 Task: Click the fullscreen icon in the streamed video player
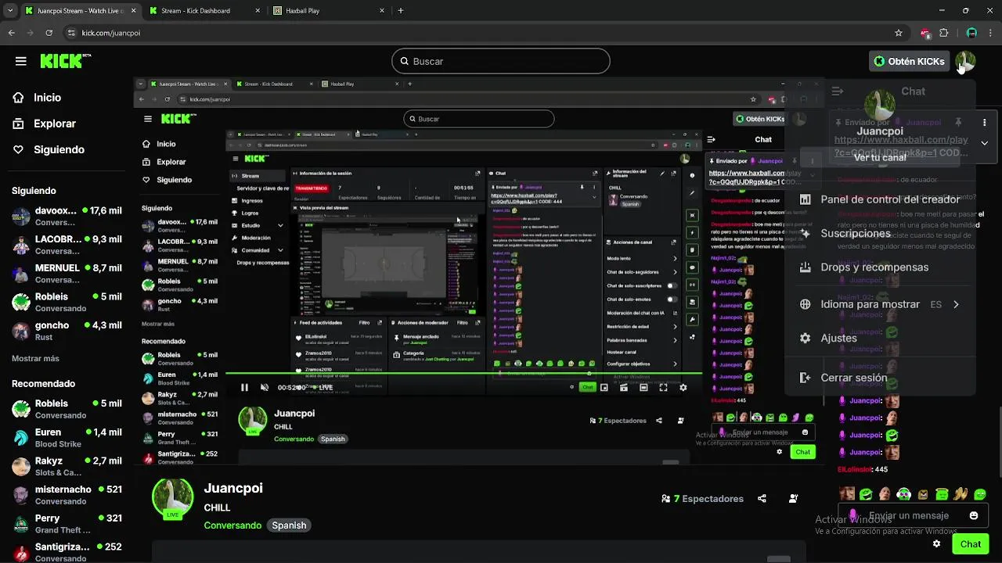663,387
